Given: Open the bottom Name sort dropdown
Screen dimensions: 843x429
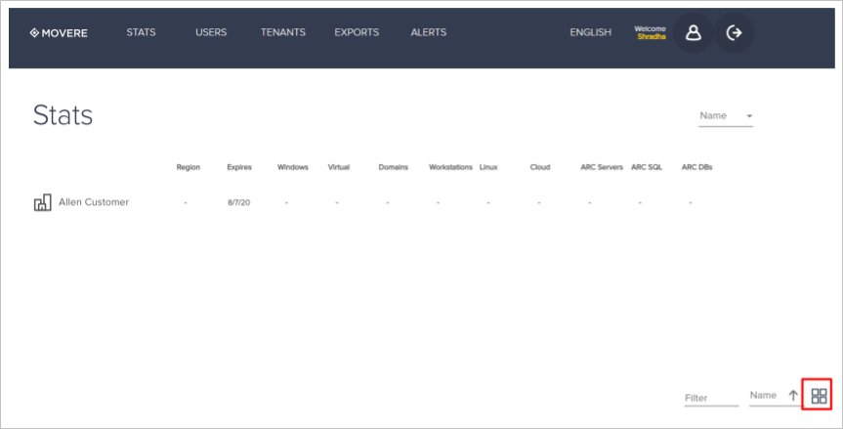Looking at the screenshot, I should tap(768, 396).
